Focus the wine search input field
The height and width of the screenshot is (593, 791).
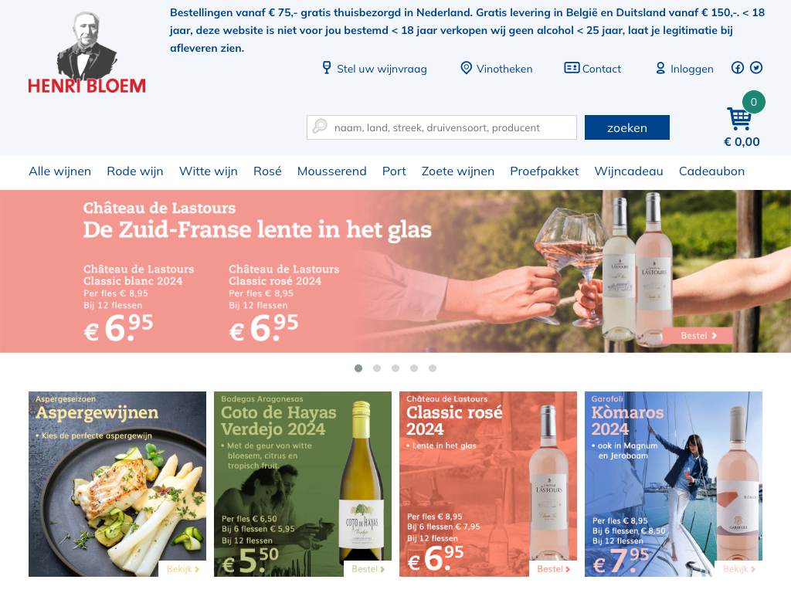(x=442, y=127)
